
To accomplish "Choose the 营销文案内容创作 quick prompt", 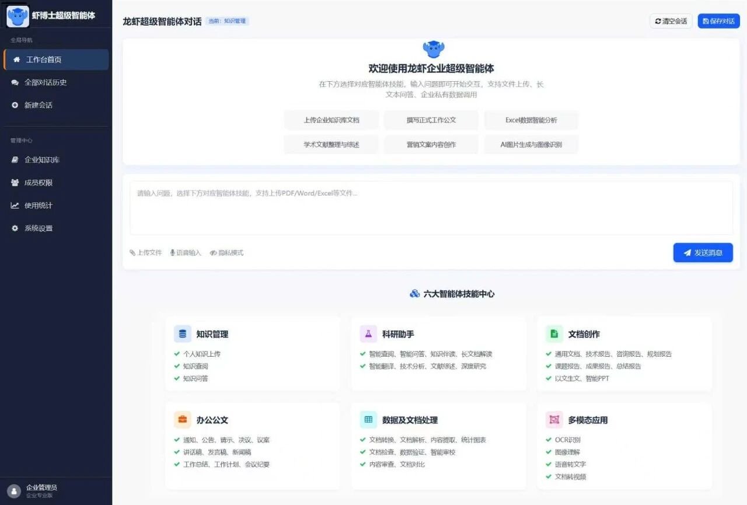I will (431, 145).
